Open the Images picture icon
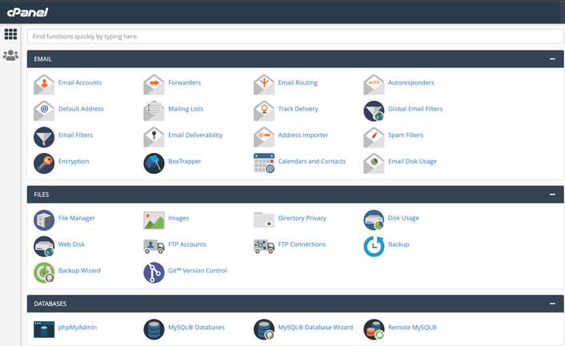565x346 pixels. (x=154, y=220)
